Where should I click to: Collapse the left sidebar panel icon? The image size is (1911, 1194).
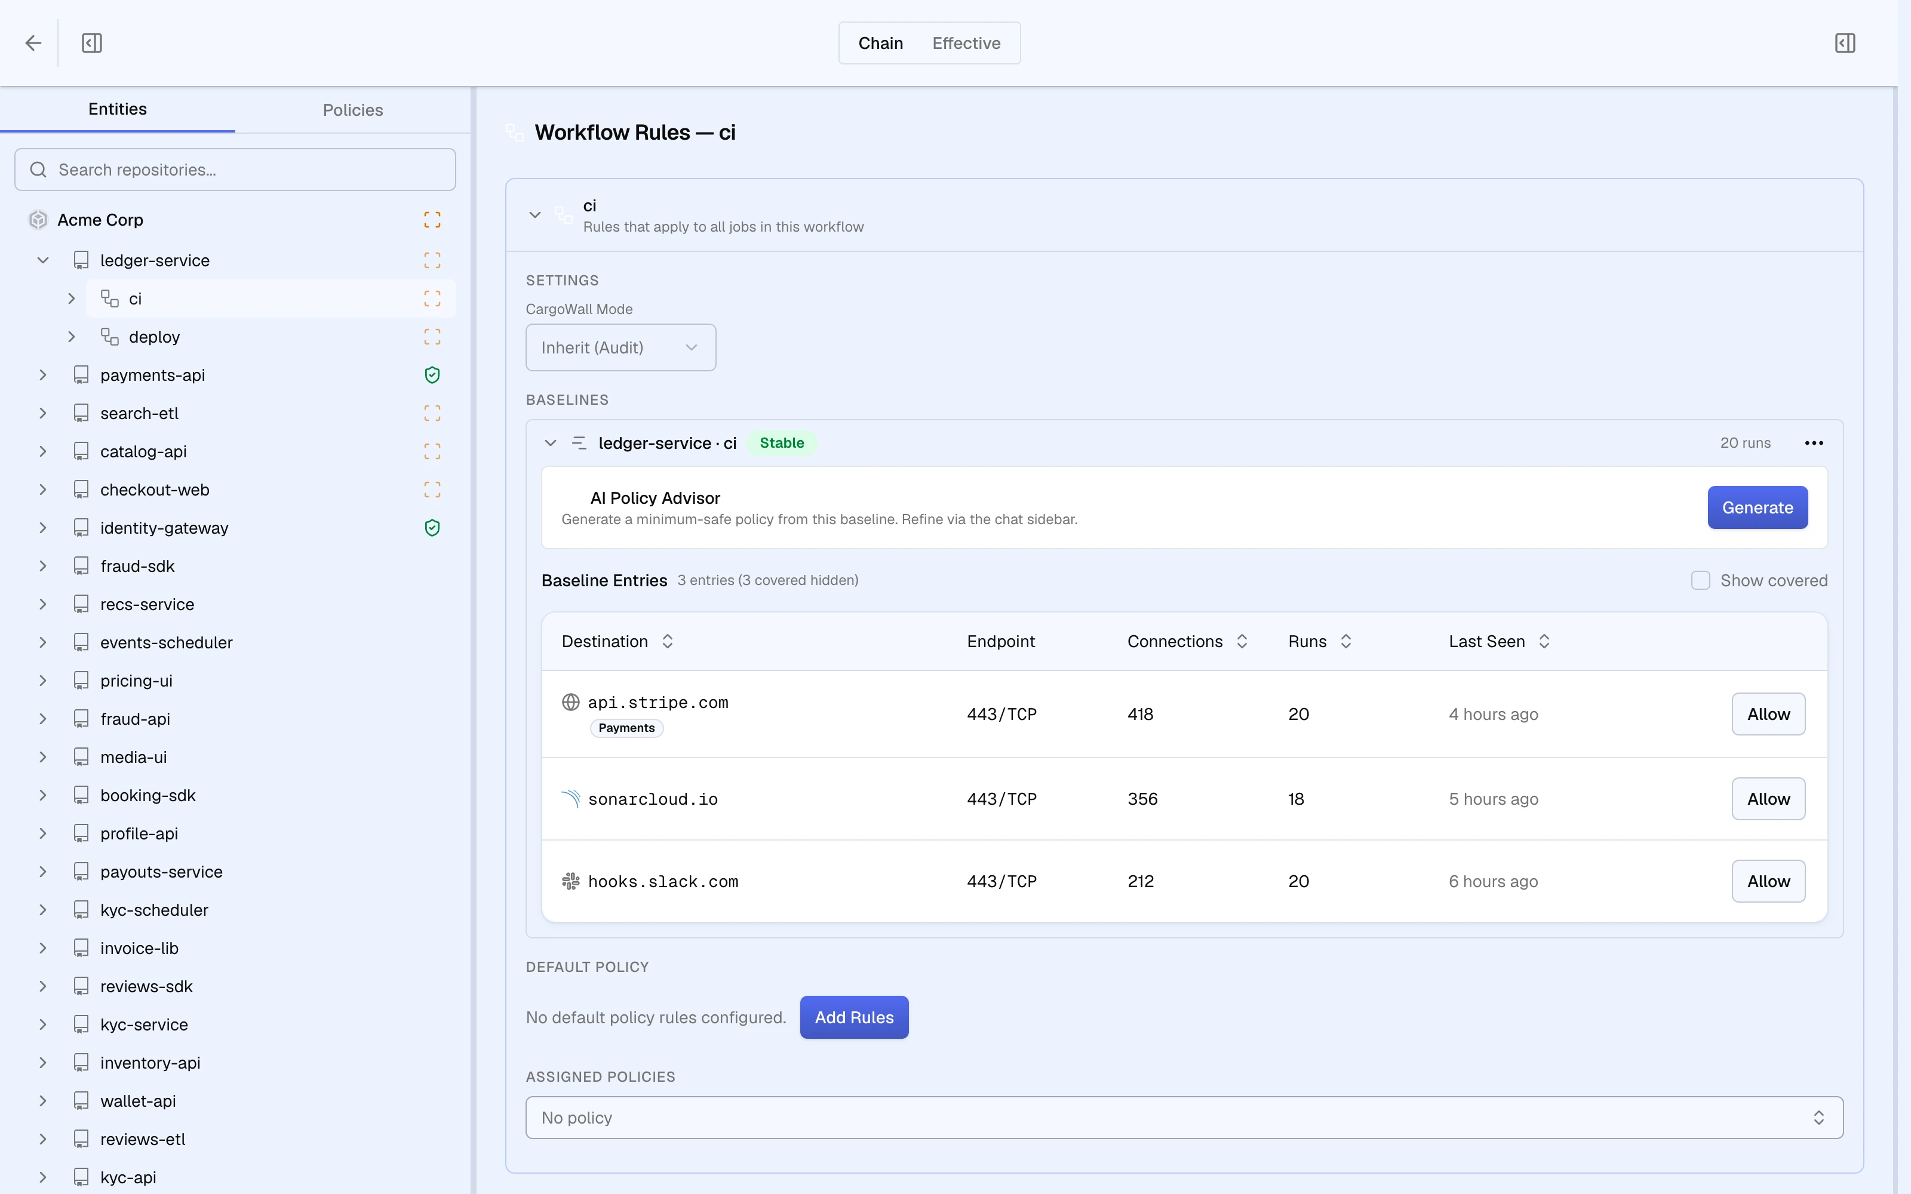(x=91, y=42)
